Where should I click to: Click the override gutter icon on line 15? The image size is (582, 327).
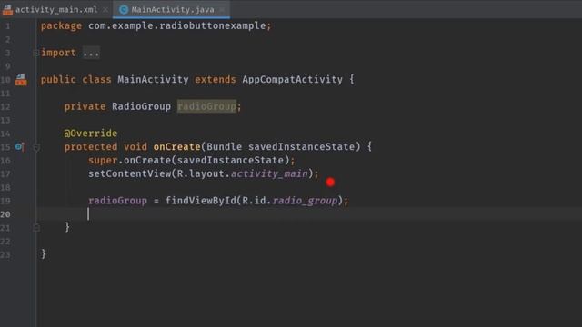(x=20, y=147)
